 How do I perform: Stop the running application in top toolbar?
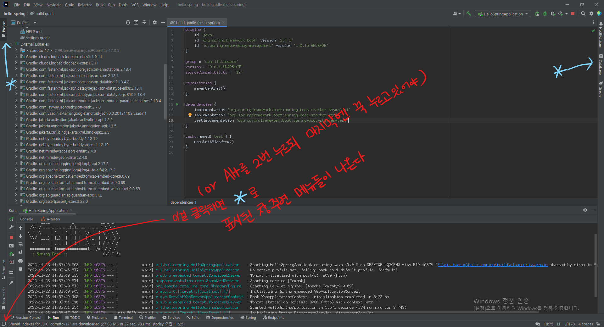[573, 14]
